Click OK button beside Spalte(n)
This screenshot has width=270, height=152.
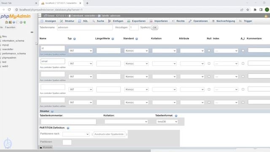point(155,27)
